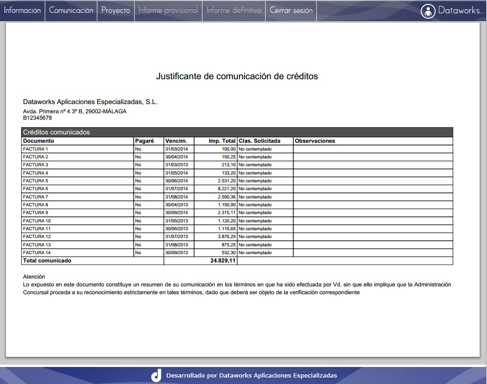Click the Dataworks user name label
Screen dimensions: 487x384
coord(460,11)
